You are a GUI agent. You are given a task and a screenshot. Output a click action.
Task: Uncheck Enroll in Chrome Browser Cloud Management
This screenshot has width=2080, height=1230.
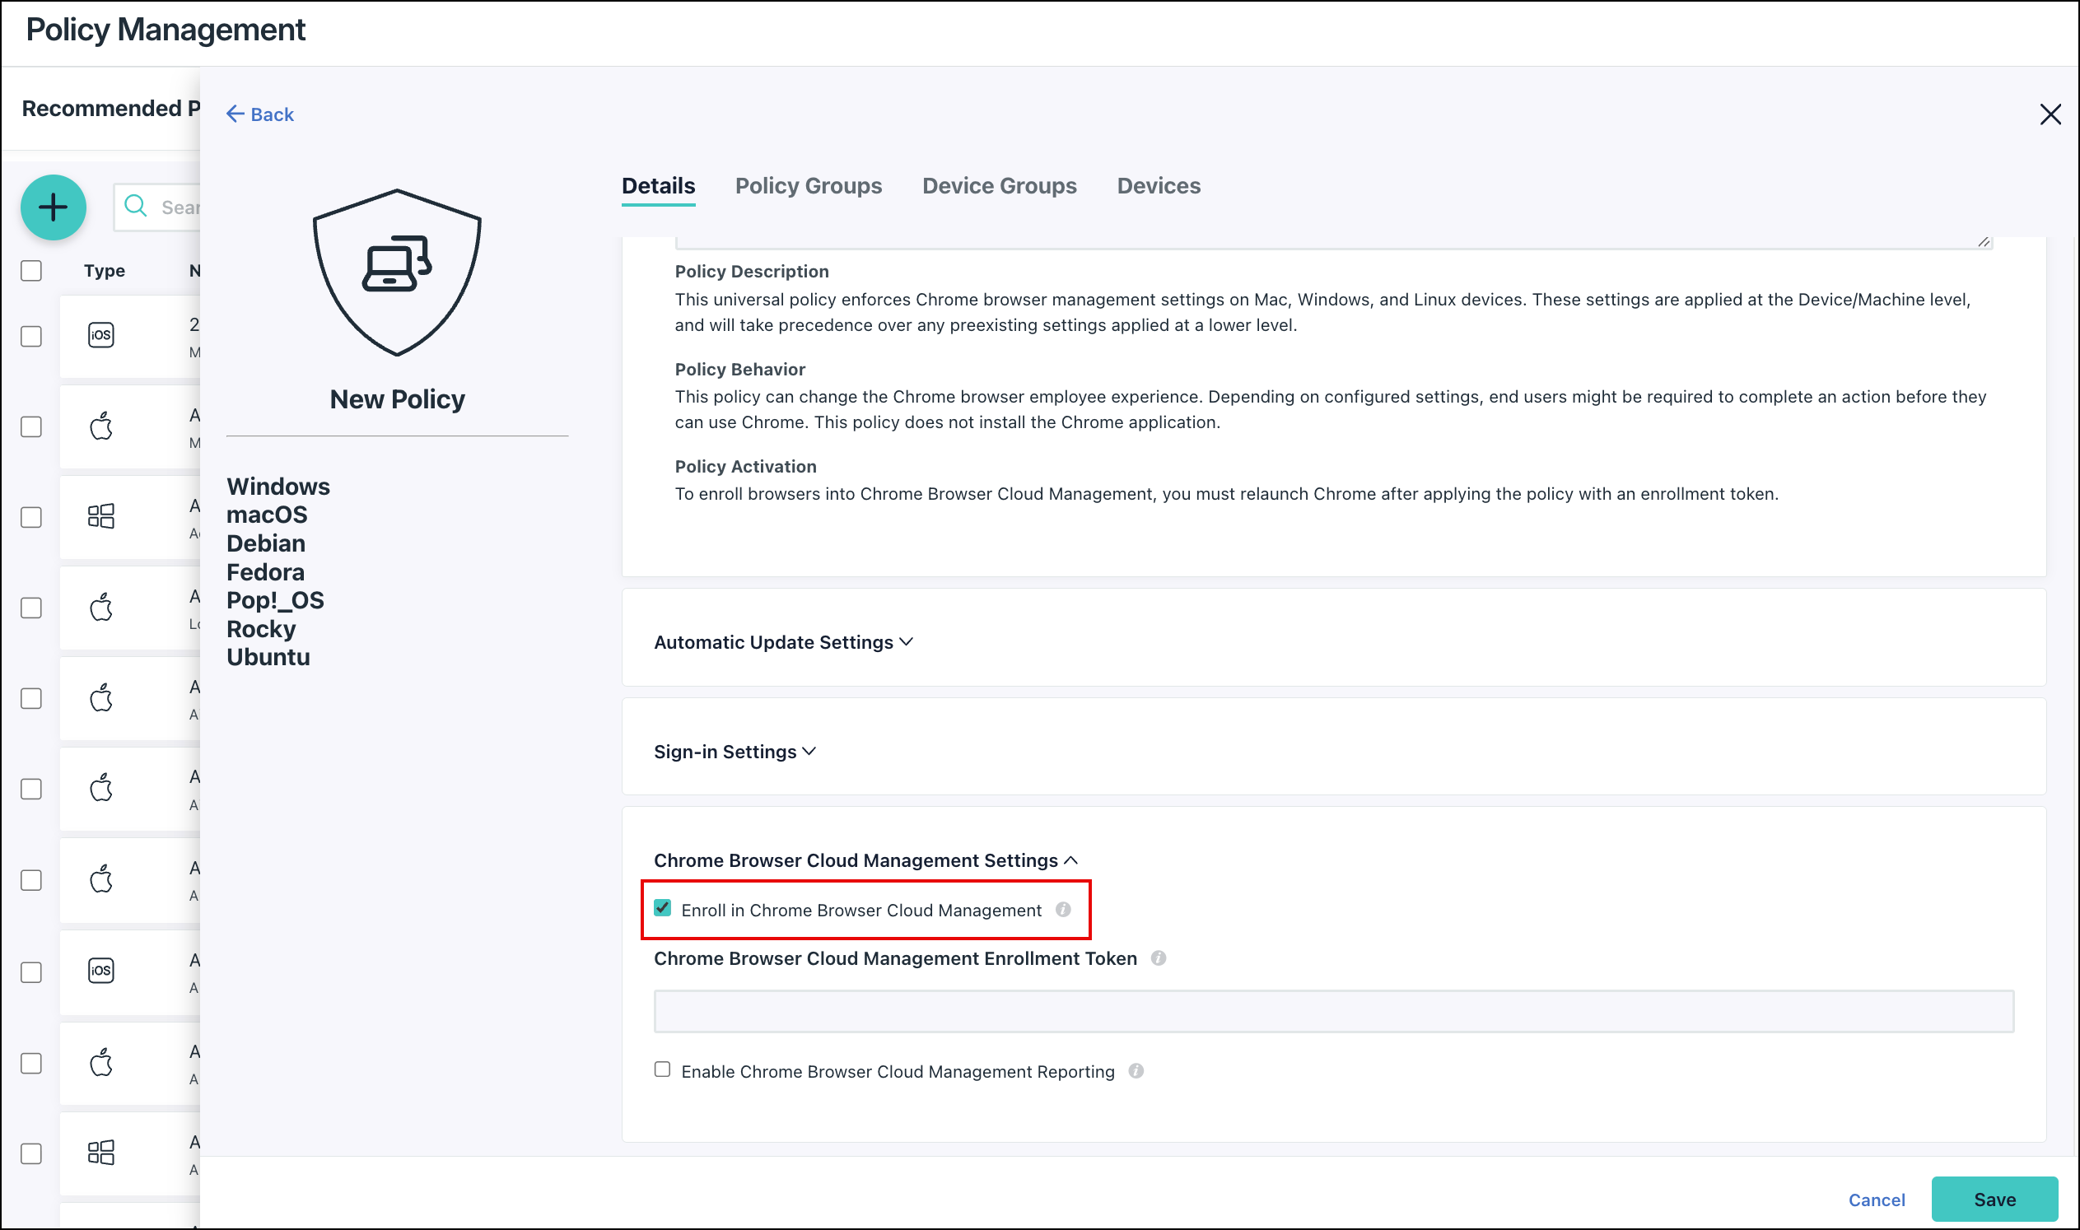point(662,908)
